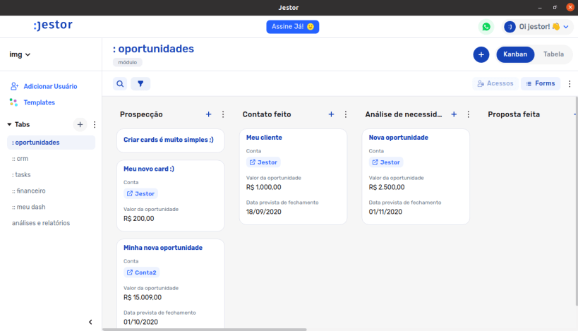This screenshot has height=331, width=578.
Task: Open Análise de necessid... column options
Action: click(x=469, y=114)
